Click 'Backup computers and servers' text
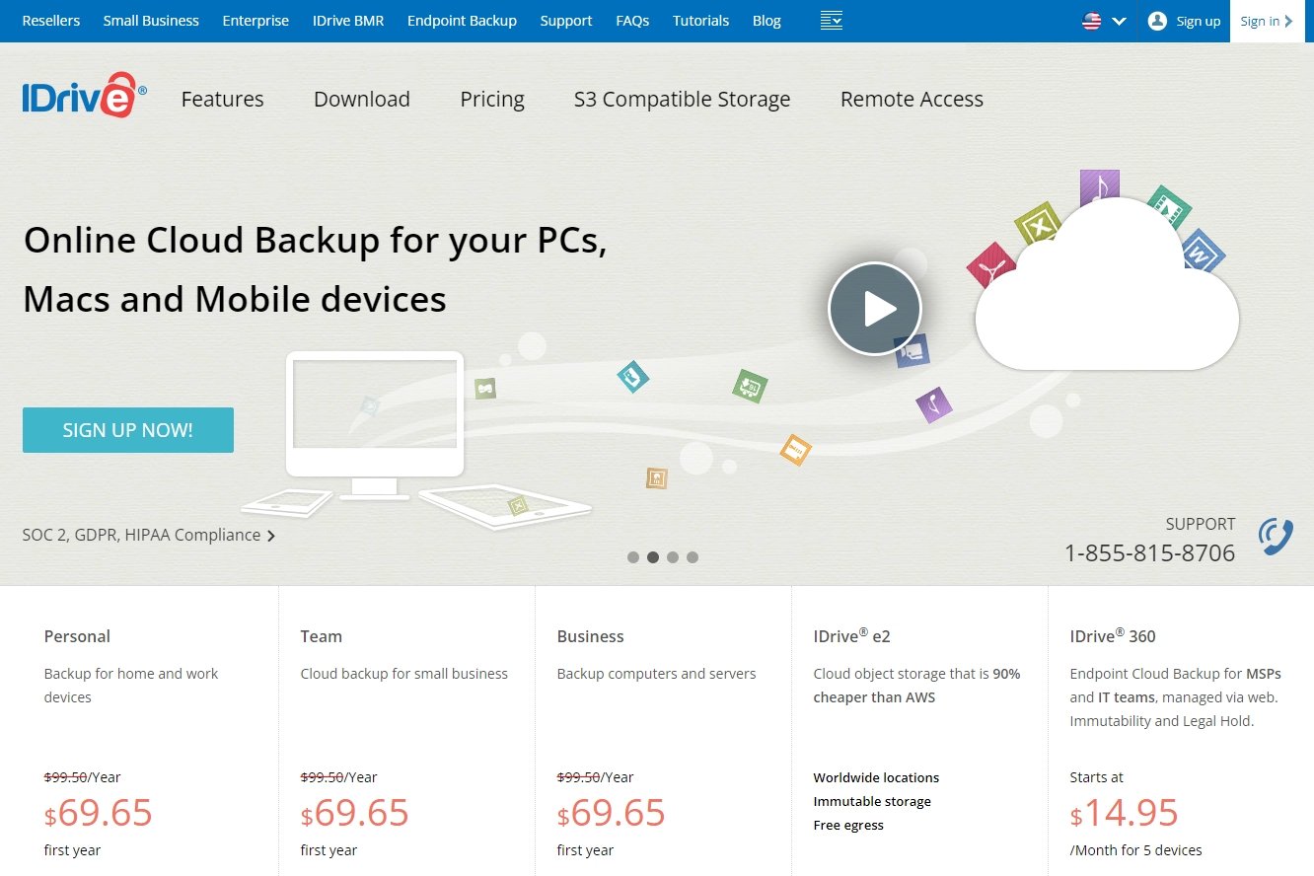1314x876 pixels. [656, 674]
